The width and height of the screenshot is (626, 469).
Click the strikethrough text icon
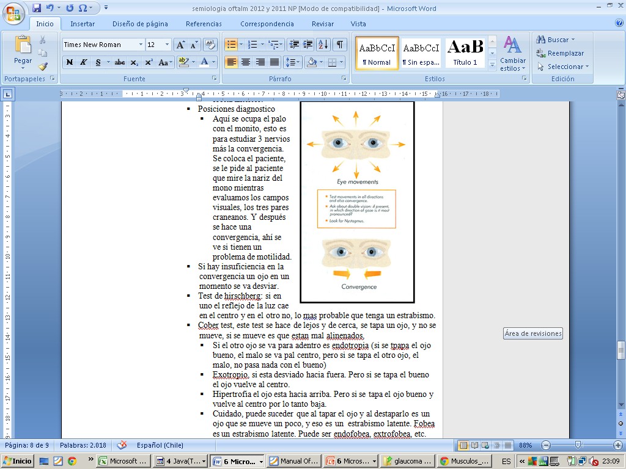coord(120,62)
